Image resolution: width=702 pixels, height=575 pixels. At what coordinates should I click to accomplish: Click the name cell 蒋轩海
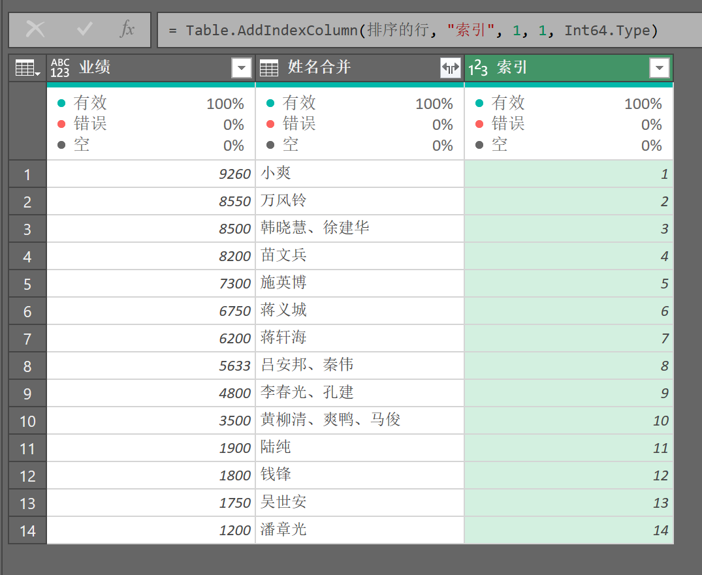pyautogui.click(x=360, y=339)
